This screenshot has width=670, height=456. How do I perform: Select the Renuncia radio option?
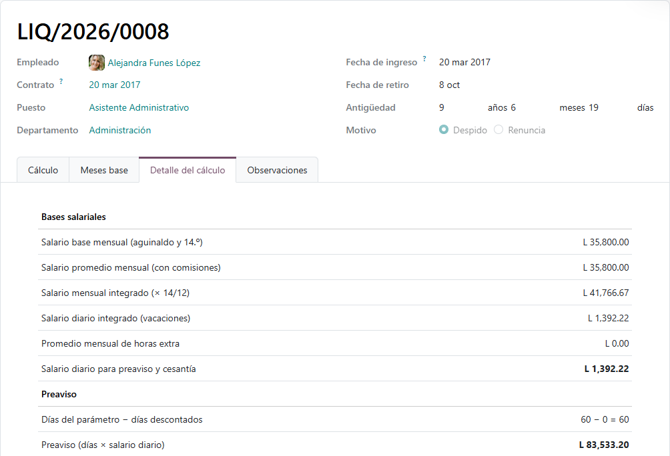pos(498,130)
